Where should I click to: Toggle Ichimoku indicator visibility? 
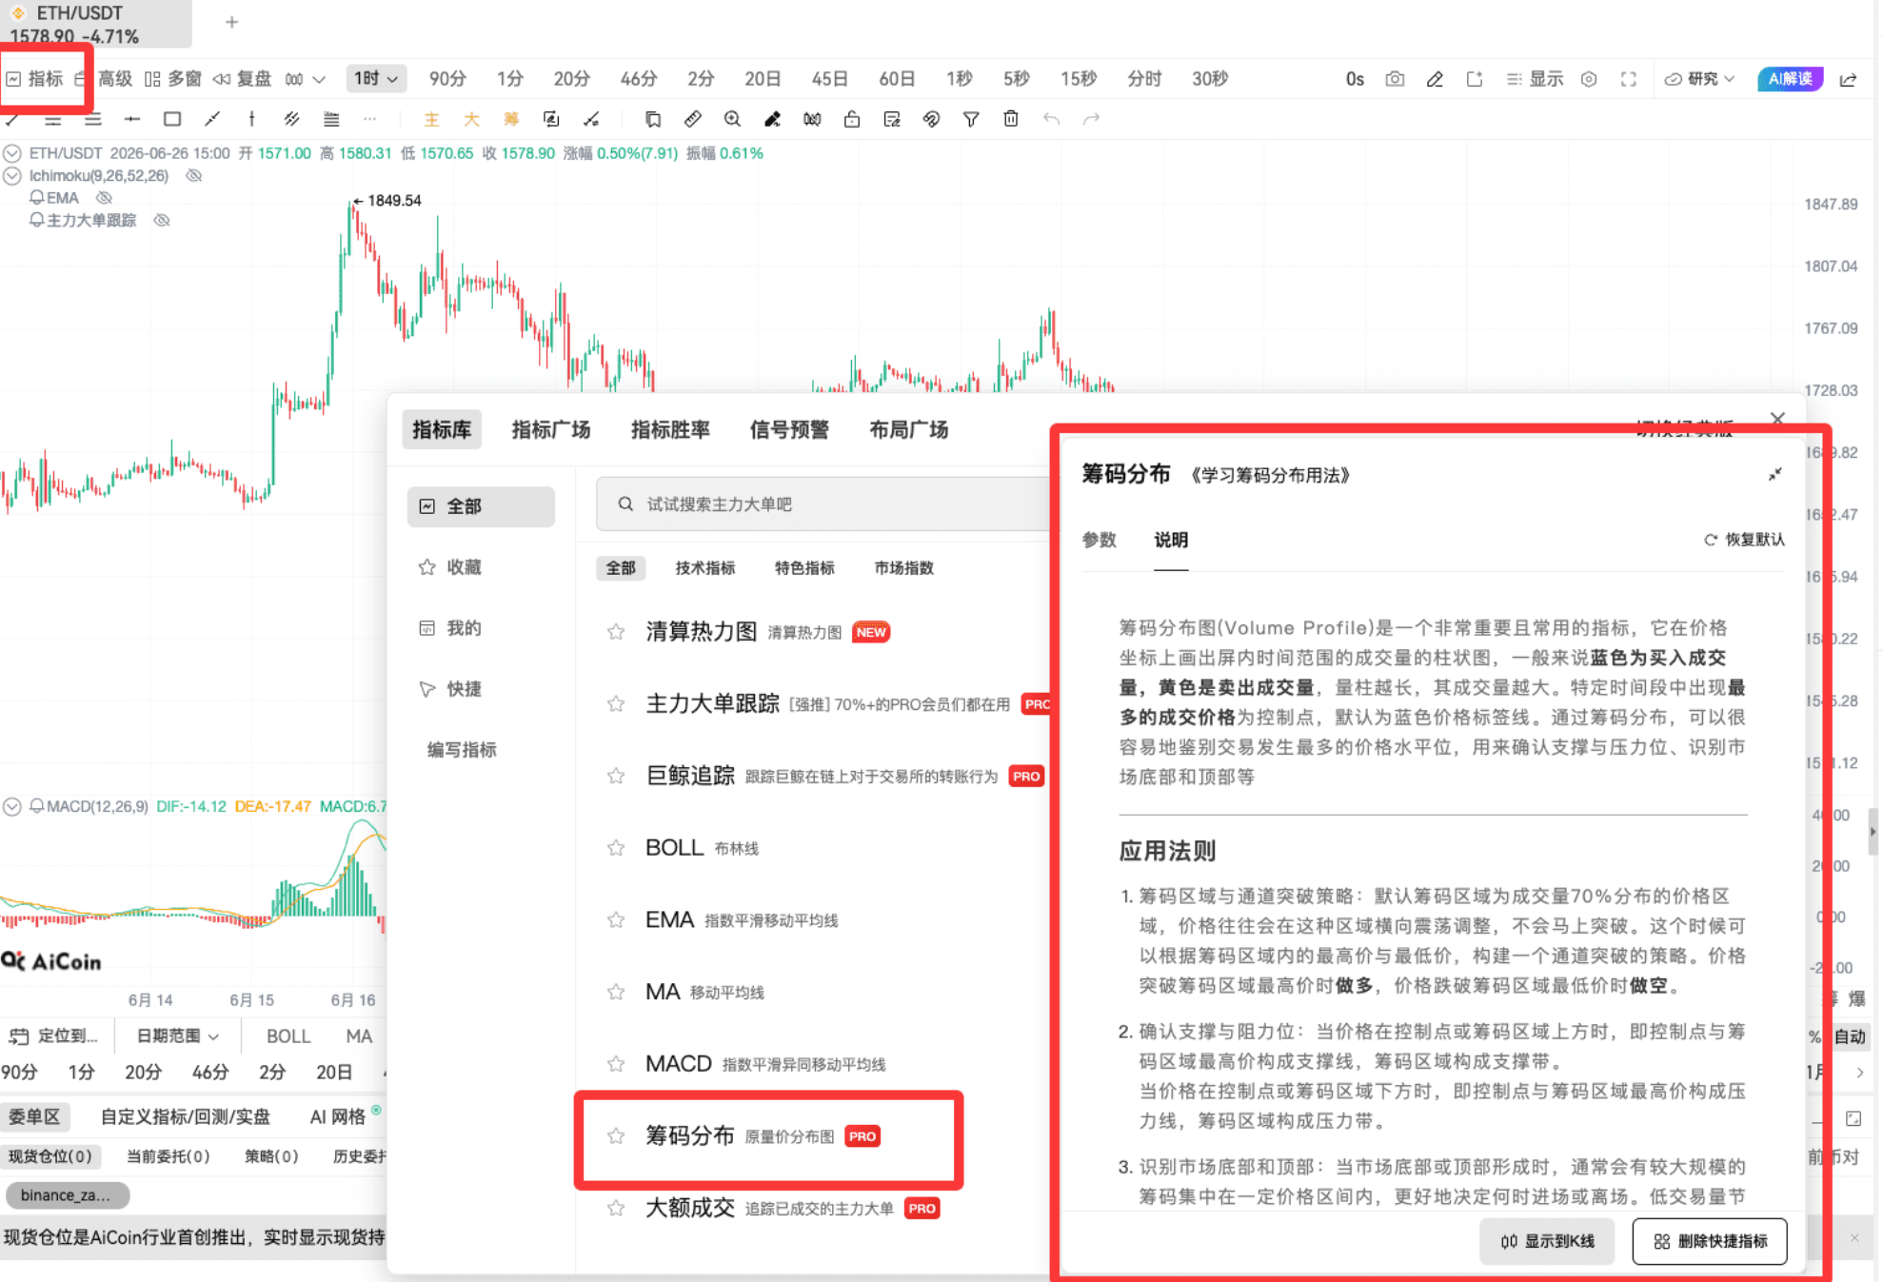[194, 175]
